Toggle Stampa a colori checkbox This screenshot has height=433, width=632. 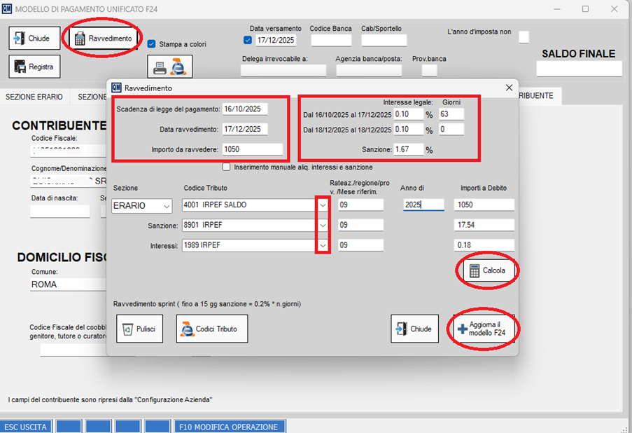[x=152, y=43]
